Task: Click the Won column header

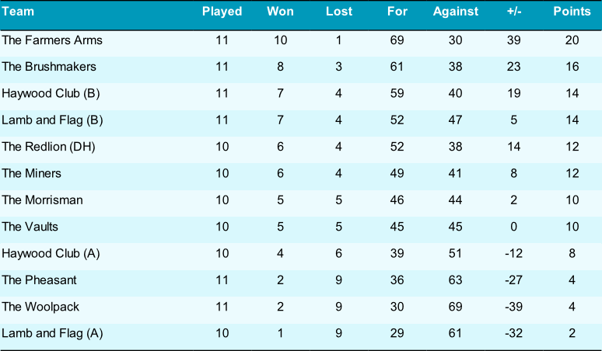Action: (280, 12)
